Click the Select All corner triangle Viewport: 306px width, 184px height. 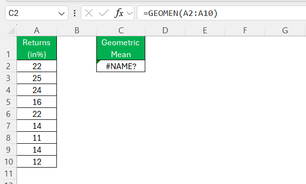tap(11, 30)
